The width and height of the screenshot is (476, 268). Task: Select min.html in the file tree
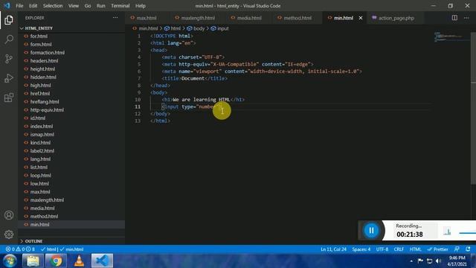coord(71,225)
